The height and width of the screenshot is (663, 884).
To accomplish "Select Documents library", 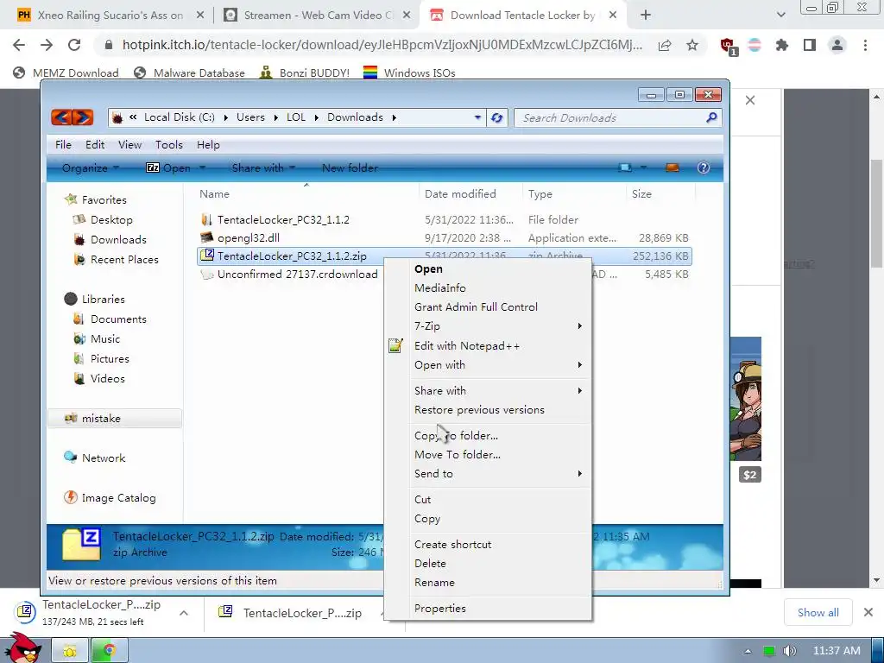I will (x=110, y=319).
